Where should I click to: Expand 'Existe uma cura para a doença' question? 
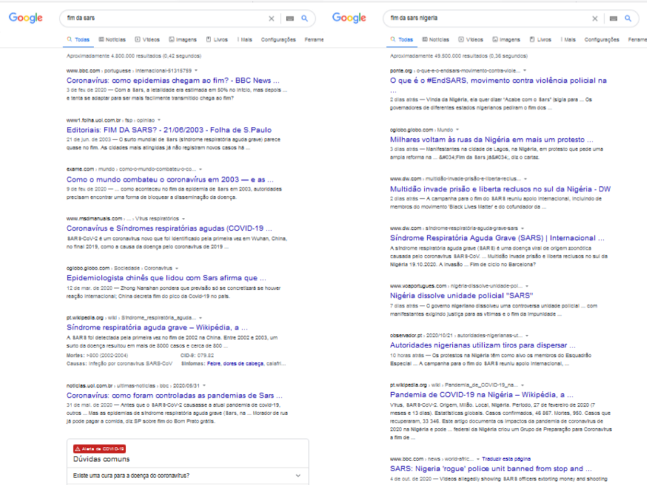click(188, 476)
